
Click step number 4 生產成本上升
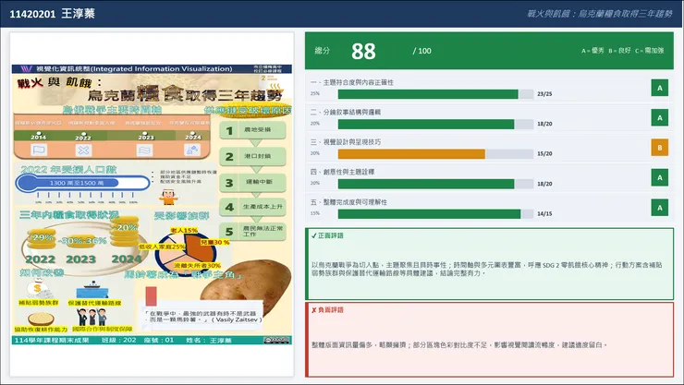pyautogui.click(x=252, y=208)
